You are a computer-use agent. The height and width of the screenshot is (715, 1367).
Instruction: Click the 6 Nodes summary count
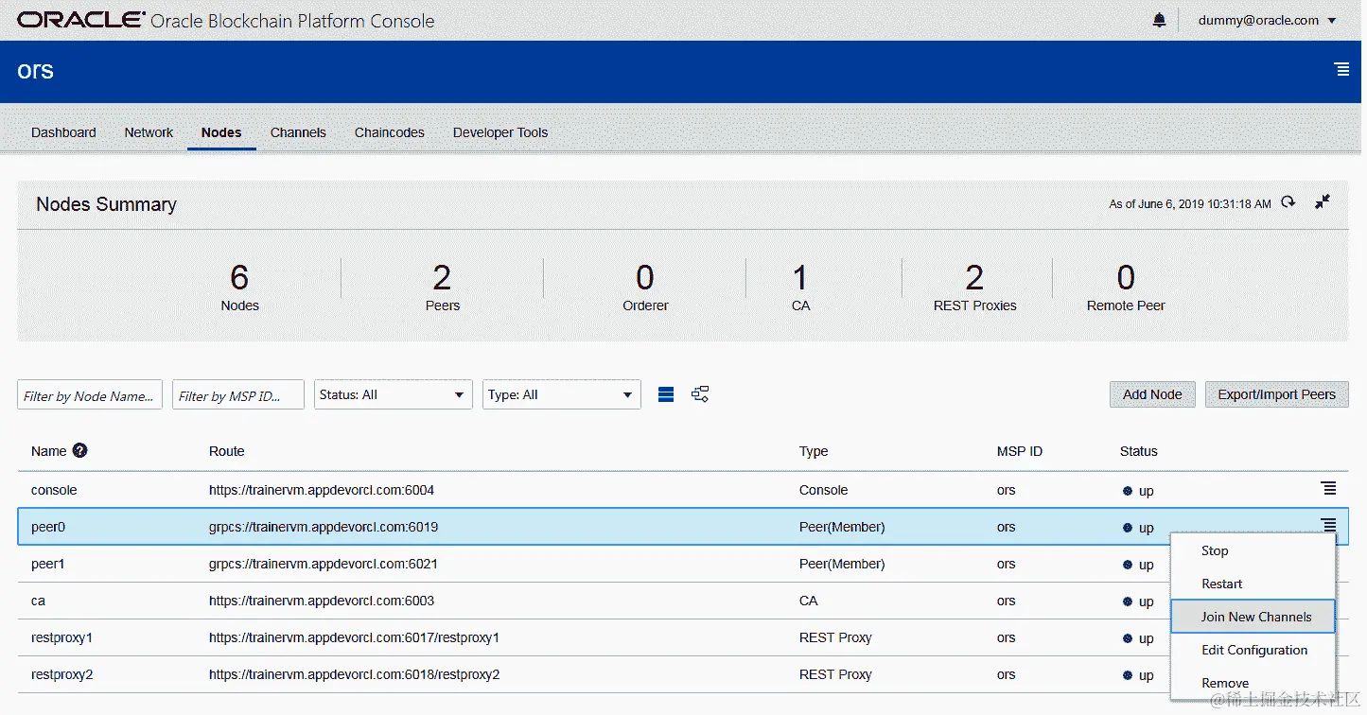239,287
